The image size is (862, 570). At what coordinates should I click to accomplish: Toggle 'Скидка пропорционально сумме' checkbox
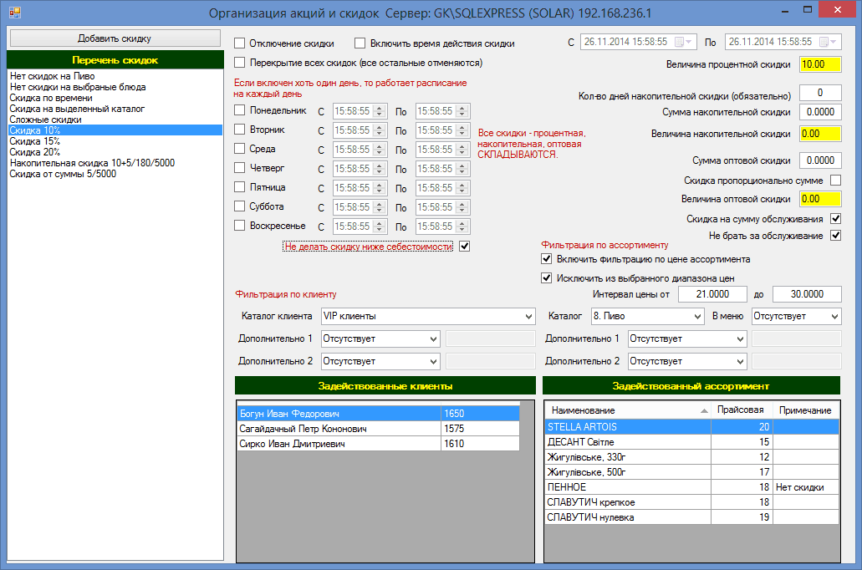pyautogui.click(x=835, y=180)
